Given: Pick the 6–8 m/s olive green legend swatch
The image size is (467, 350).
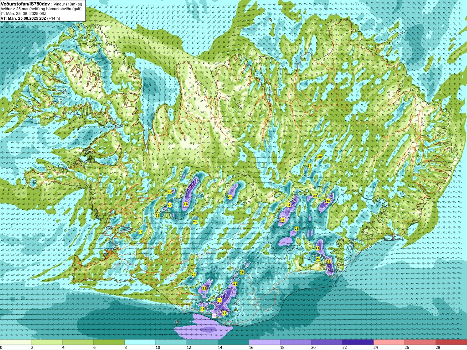Looking at the screenshot, I should coord(109,342).
